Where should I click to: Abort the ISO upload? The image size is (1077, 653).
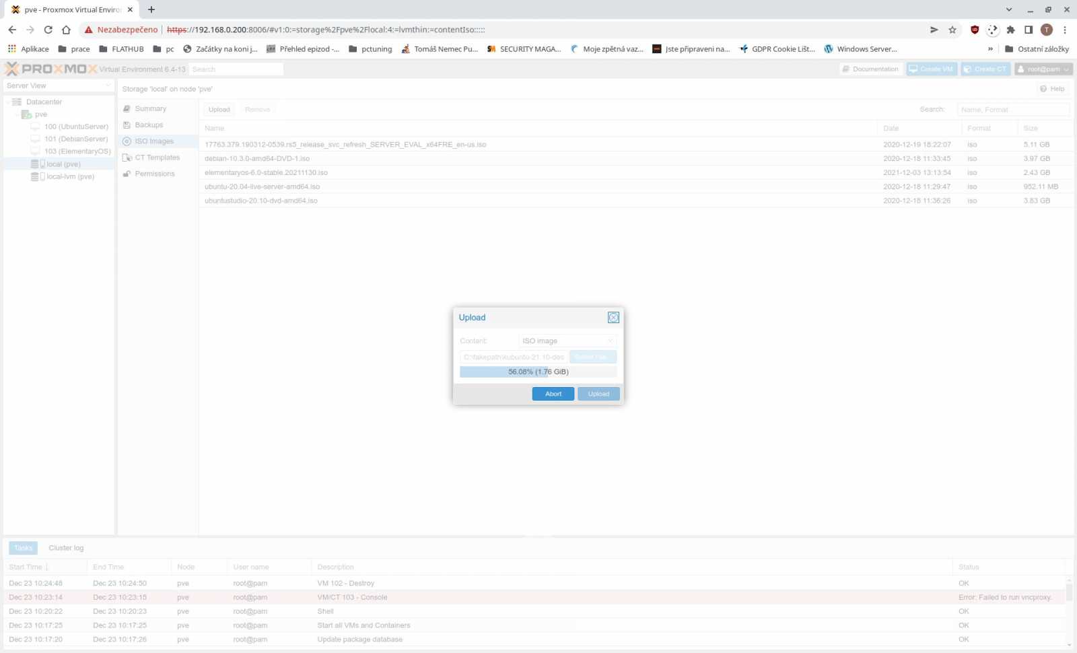pyautogui.click(x=553, y=394)
